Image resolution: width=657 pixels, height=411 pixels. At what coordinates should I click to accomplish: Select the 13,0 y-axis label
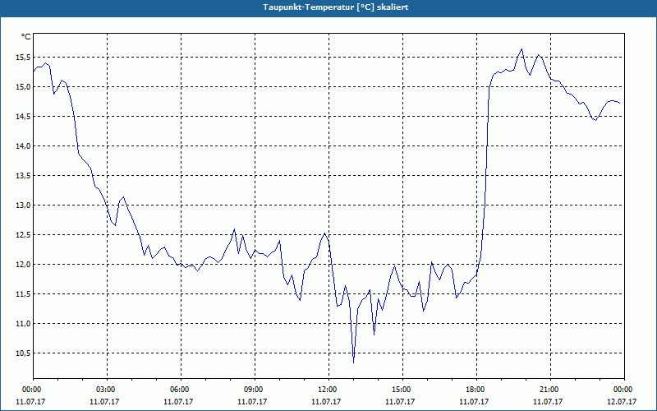click(x=23, y=205)
